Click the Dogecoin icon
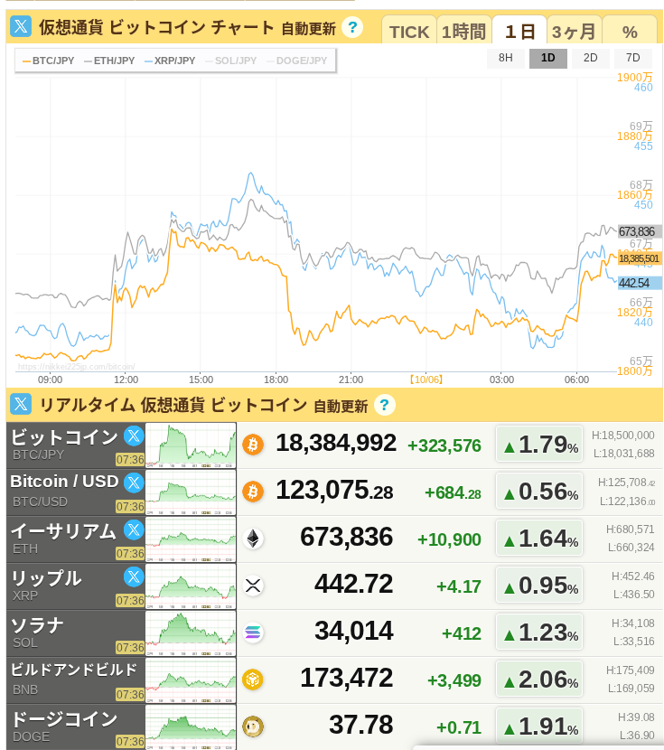The height and width of the screenshot is (750, 664). tap(253, 727)
